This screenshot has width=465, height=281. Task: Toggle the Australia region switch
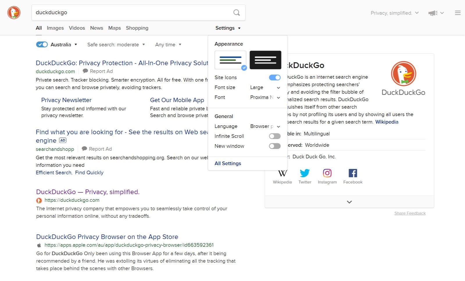coord(42,44)
